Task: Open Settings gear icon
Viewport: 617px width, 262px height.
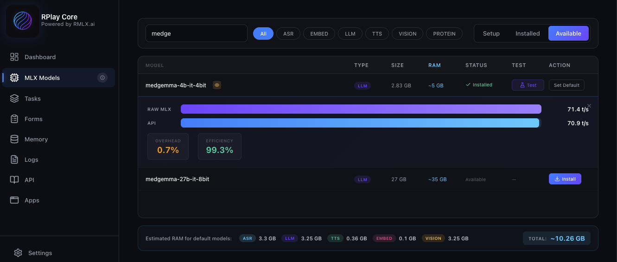Action: [x=18, y=253]
